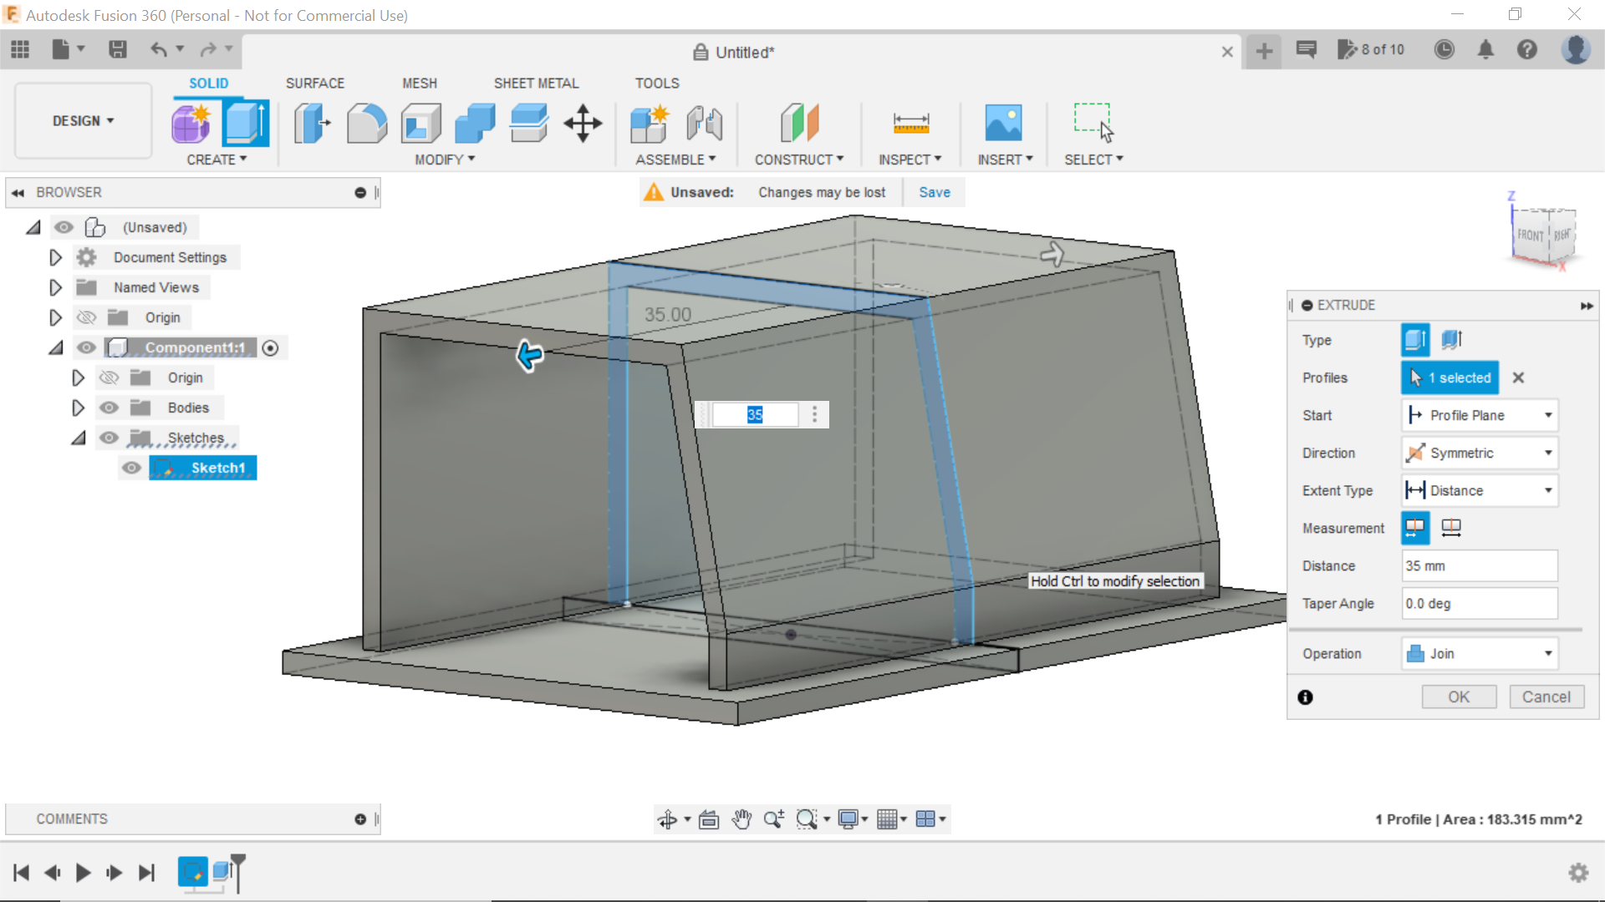Screen dimensions: 1605x902
Task: Expand the Bodies folder in the Browser
Action: pyautogui.click(x=79, y=408)
